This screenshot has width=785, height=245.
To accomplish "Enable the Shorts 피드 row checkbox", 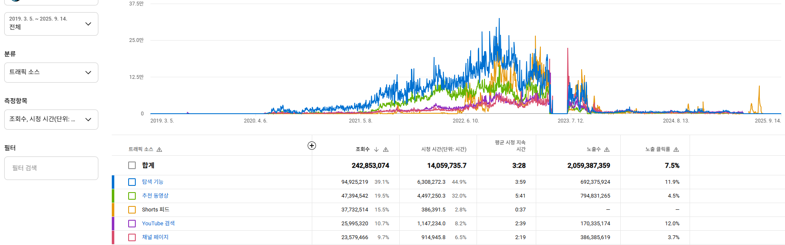I will [132, 210].
